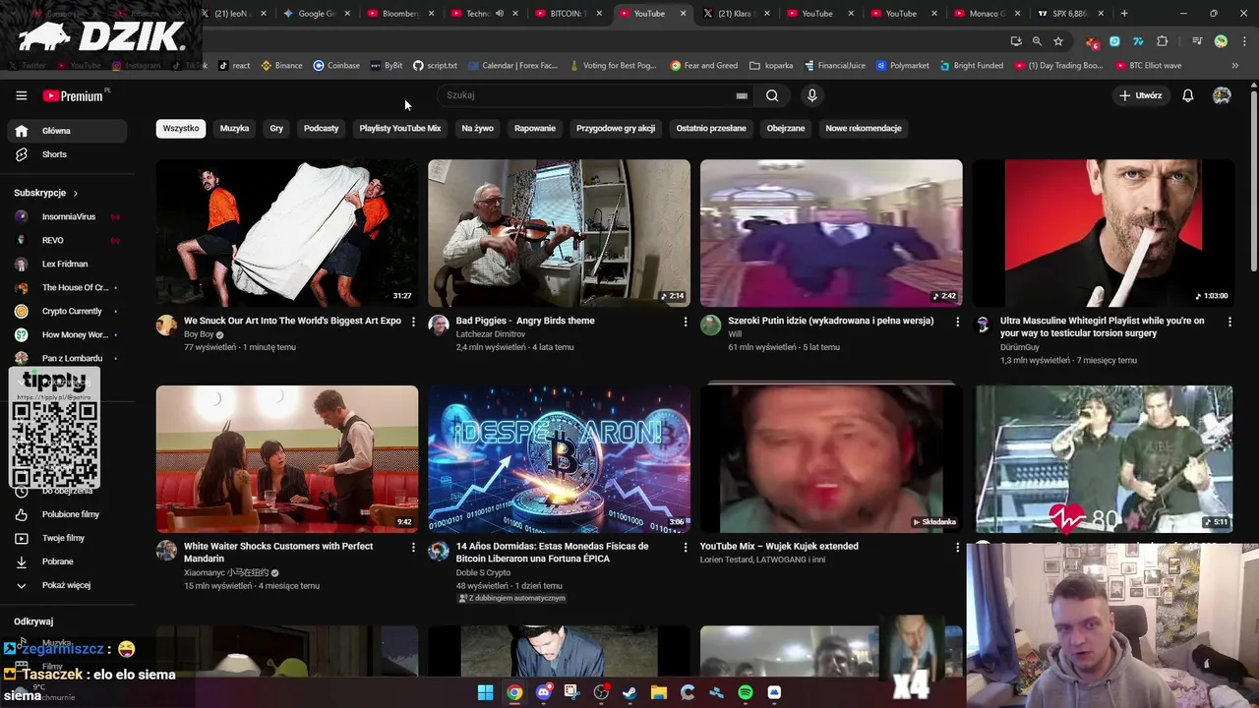Open the Polymarket bookmark
The width and height of the screenshot is (1259, 708).
coord(902,65)
